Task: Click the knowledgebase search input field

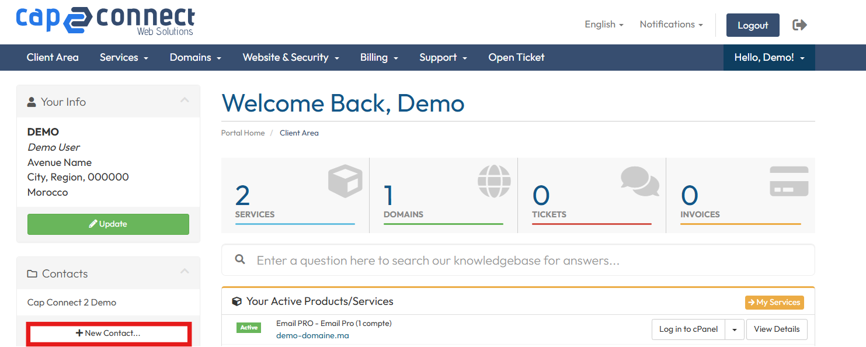Action: click(526, 261)
